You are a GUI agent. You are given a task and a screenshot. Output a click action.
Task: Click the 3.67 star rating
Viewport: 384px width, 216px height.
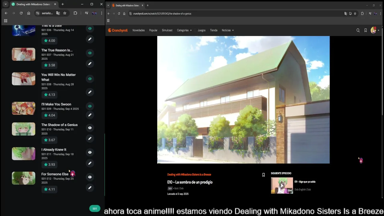point(49,140)
